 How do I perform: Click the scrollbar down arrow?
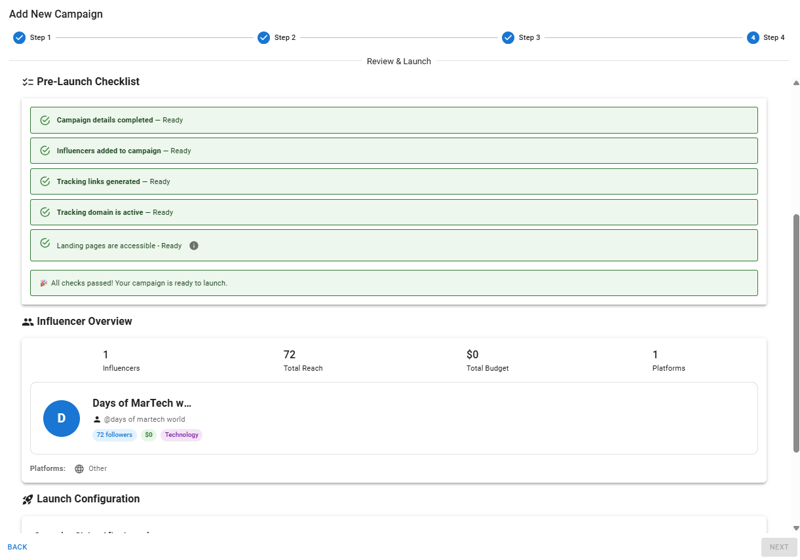pos(796,528)
